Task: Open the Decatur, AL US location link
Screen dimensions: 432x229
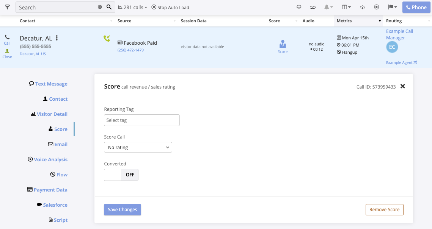Action: click(x=33, y=54)
